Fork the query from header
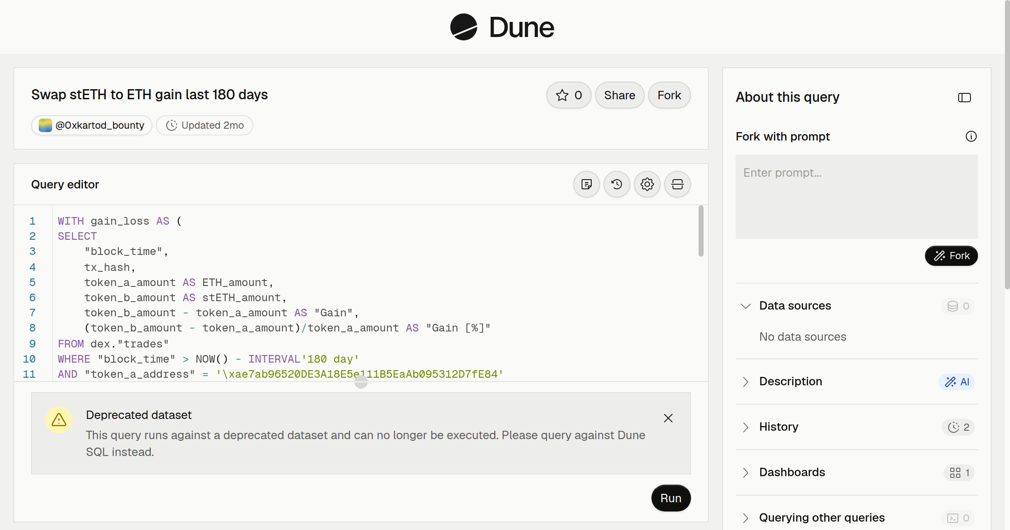 669,95
